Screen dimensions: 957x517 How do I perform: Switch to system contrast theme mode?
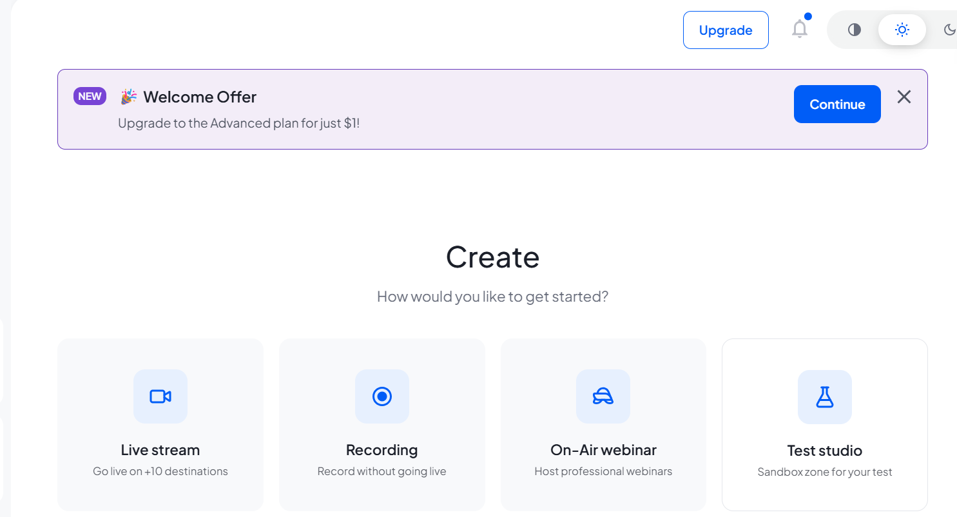click(x=855, y=30)
